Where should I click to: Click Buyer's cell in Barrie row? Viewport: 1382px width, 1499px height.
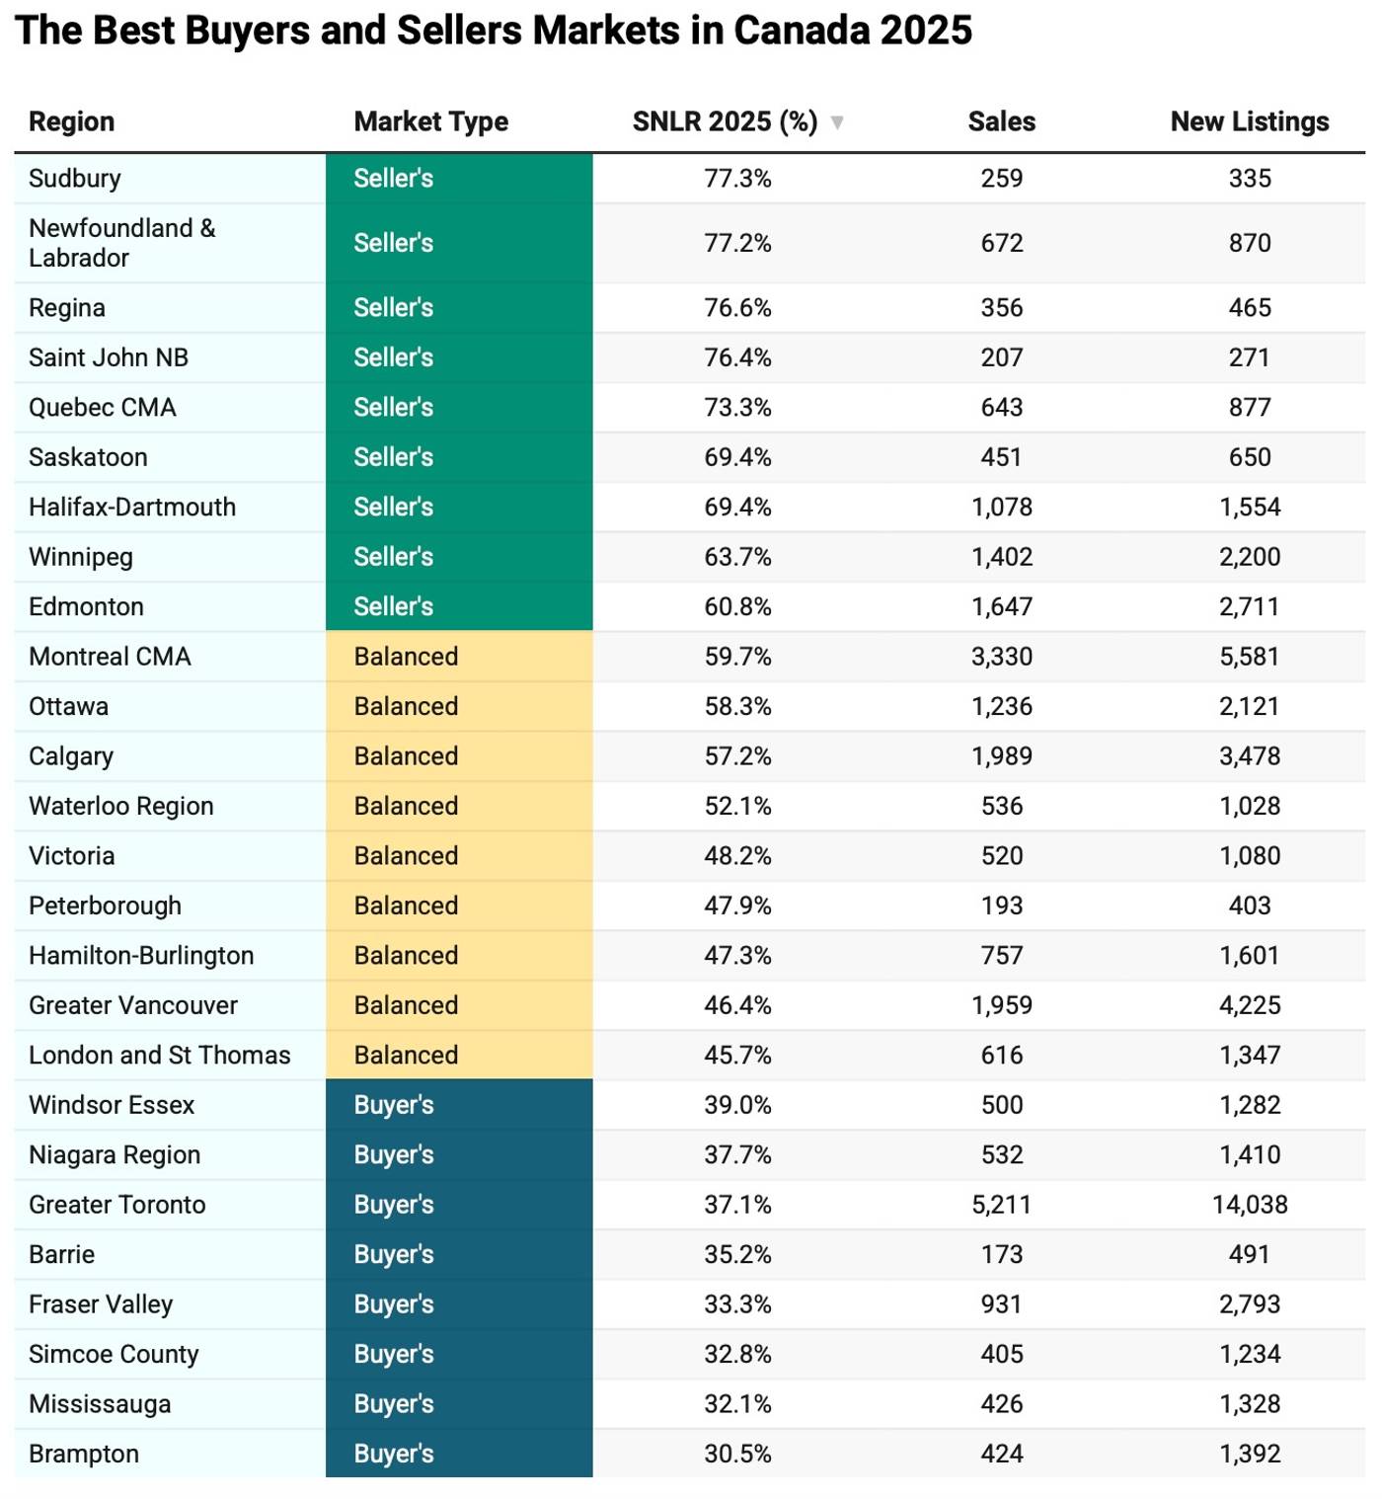point(393,1255)
